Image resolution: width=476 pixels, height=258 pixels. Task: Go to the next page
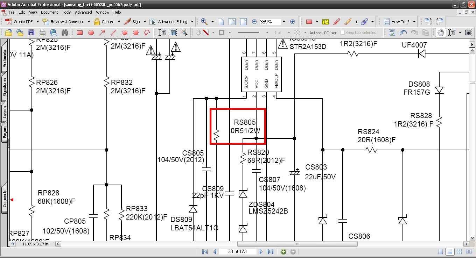(x=261, y=252)
